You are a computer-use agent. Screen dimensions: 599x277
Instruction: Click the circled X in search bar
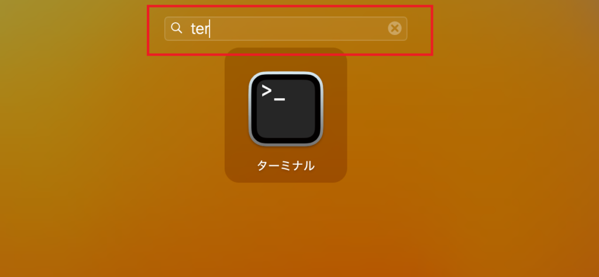click(x=395, y=28)
